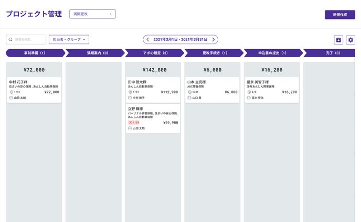This screenshot has height=222, width=361.
Task: Click the ¥16,200 column total at top
Action: pyautogui.click(x=272, y=70)
